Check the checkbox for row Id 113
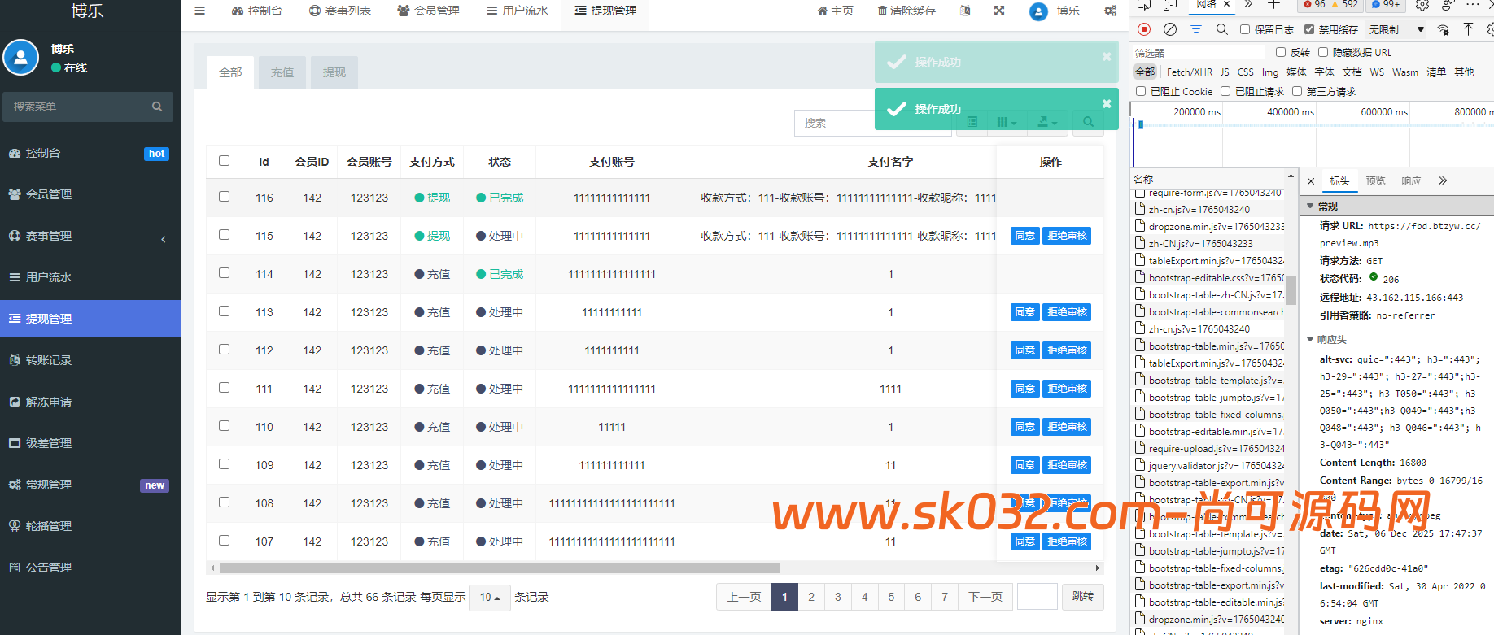The image size is (1494, 635). tap(224, 311)
